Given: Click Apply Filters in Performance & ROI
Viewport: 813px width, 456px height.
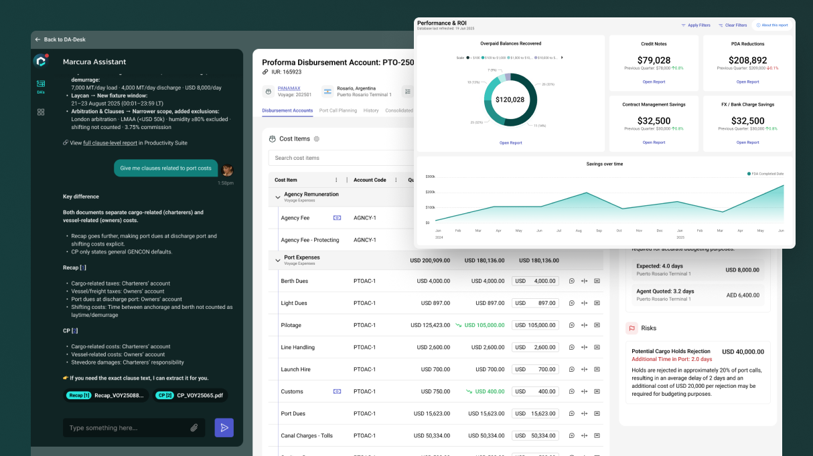Looking at the screenshot, I should click(696, 25).
